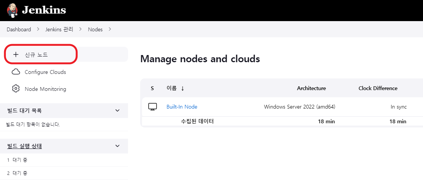
Task: Sort by Clock Difference column header
Action: coord(378,88)
